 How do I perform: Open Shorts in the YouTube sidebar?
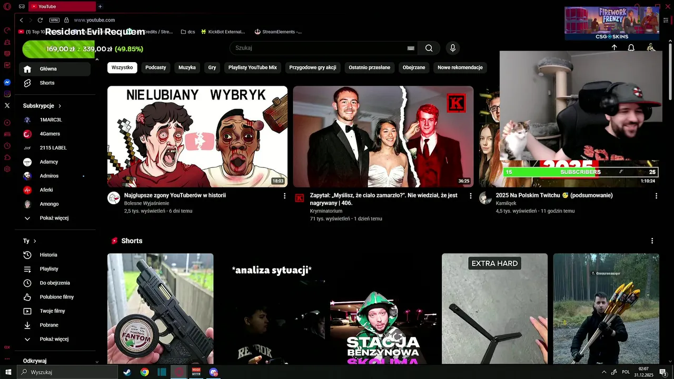[x=55, y=83]
